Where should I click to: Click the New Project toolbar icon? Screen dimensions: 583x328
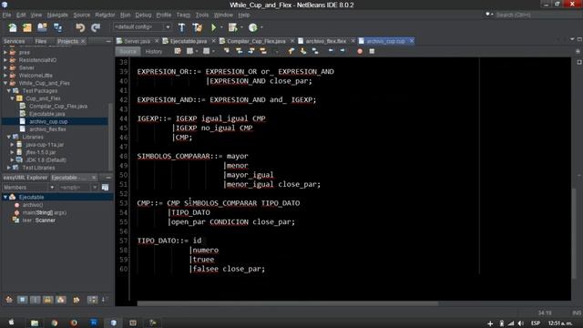click(27, 27)
